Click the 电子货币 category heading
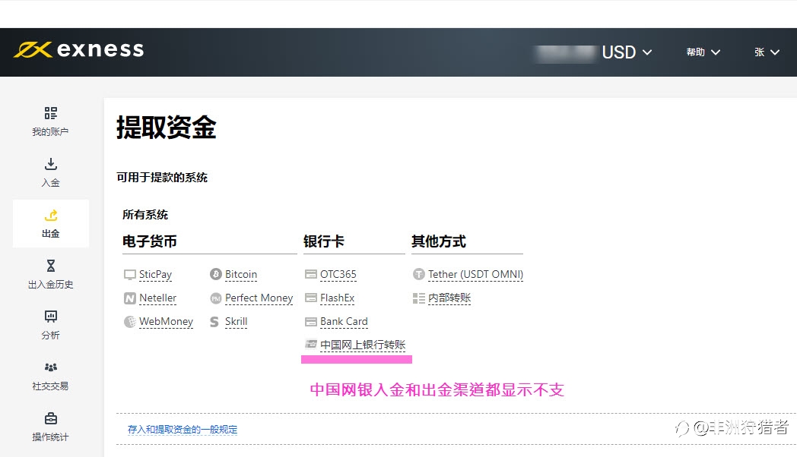 click(149, 241)
